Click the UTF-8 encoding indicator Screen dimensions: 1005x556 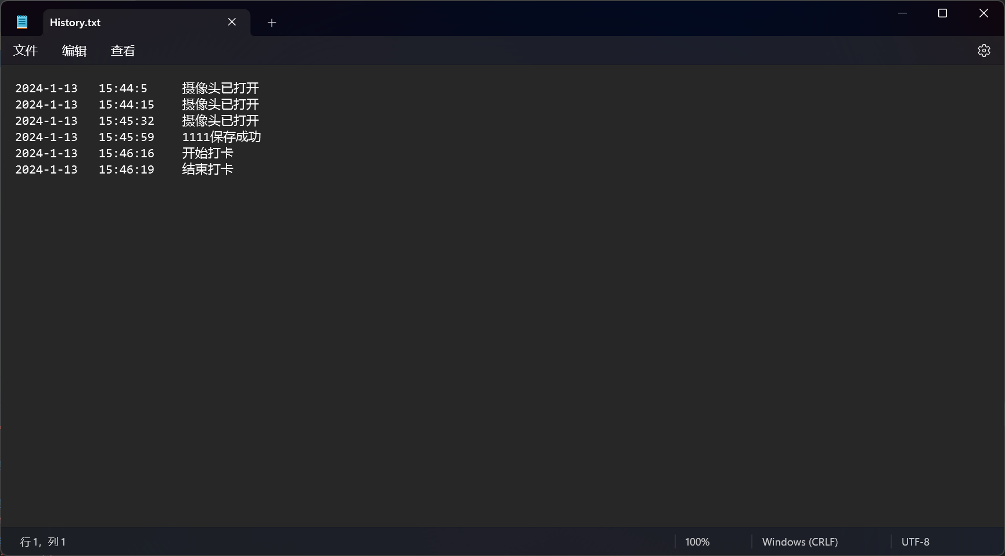pos(916,541)
